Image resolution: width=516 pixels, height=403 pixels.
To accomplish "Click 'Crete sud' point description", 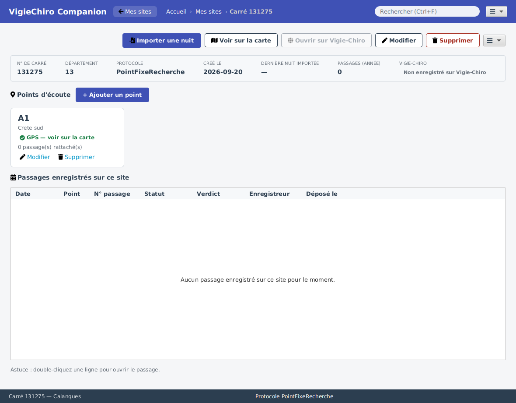I will (x=30, y=128).
